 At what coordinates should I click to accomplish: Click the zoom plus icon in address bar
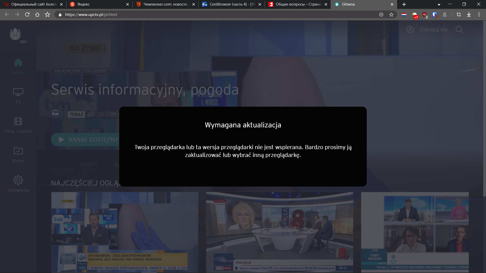[x=381, y=15]
